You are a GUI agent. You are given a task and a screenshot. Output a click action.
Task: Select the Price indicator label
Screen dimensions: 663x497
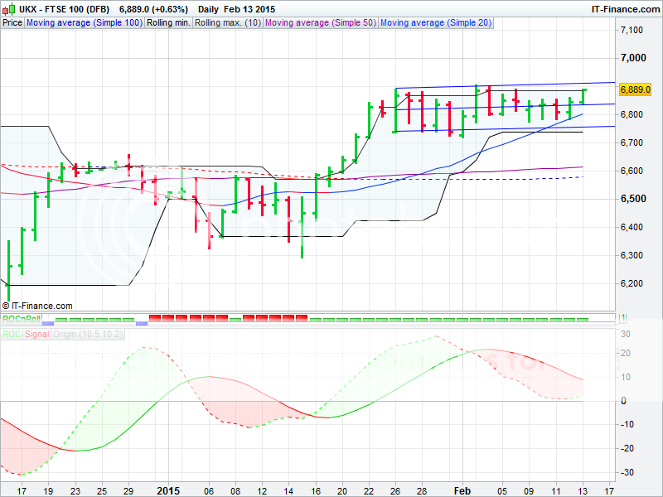tap(12, 23)
